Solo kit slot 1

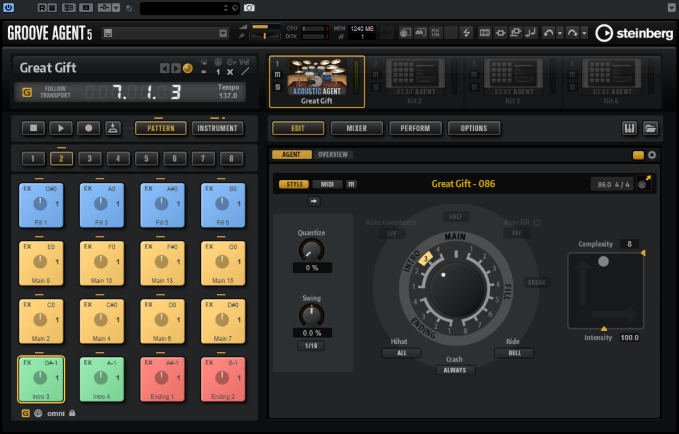point(277,87)
